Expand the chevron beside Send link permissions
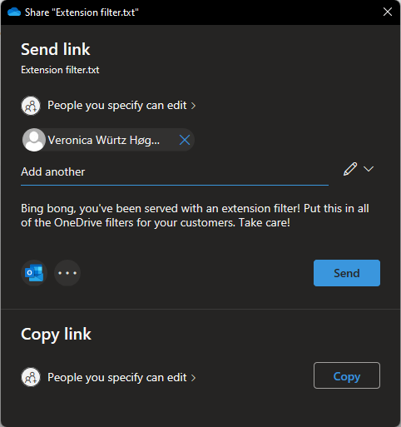The height and width of the screenshot is (427, 401). click(193, 106)
